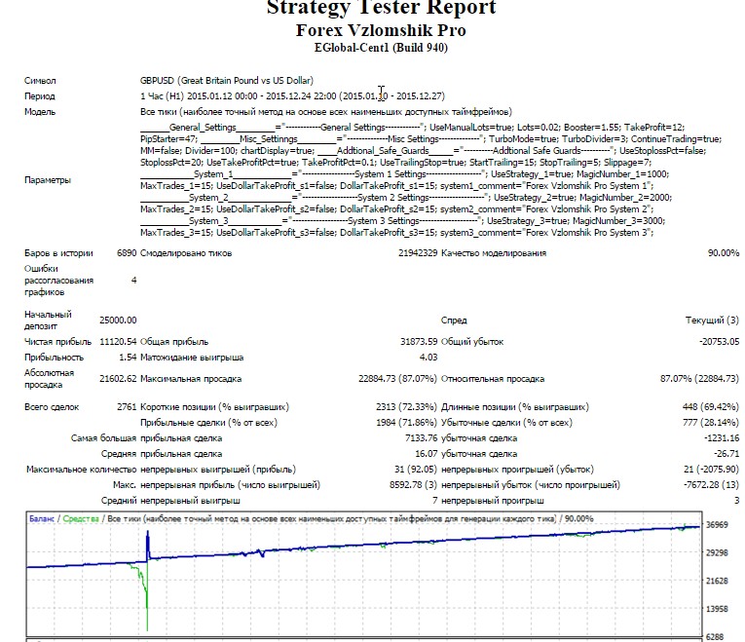Click 'Ошибки рассогласования графиков' label
745x642 pixels.
[x=58, y=281]
